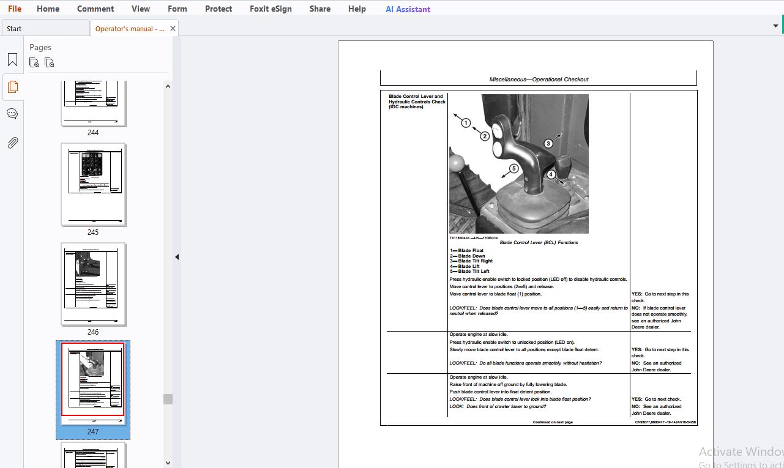Screen dimensions: 784x468
Task: Click the 'Miscellaneous—Operational Checkout' page header
Action: pyautogui.click(x=539, y=80)
